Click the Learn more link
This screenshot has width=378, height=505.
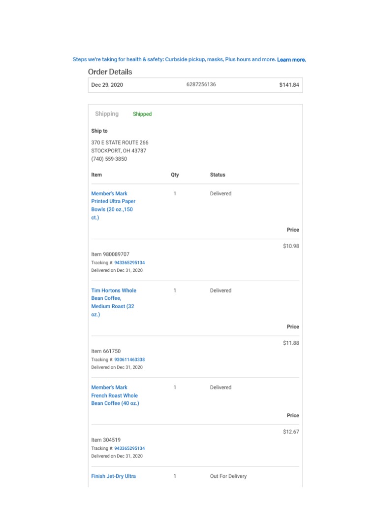[x=291, y=60]
